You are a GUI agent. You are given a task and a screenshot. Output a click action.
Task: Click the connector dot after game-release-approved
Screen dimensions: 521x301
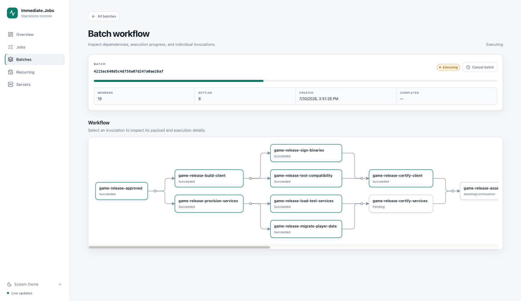click(155, 191)
